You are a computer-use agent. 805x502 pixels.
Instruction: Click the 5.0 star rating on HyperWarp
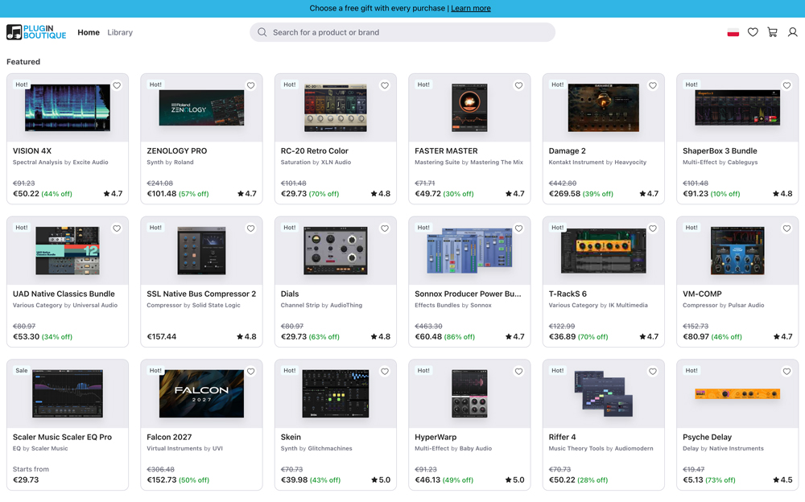point(514,480)
